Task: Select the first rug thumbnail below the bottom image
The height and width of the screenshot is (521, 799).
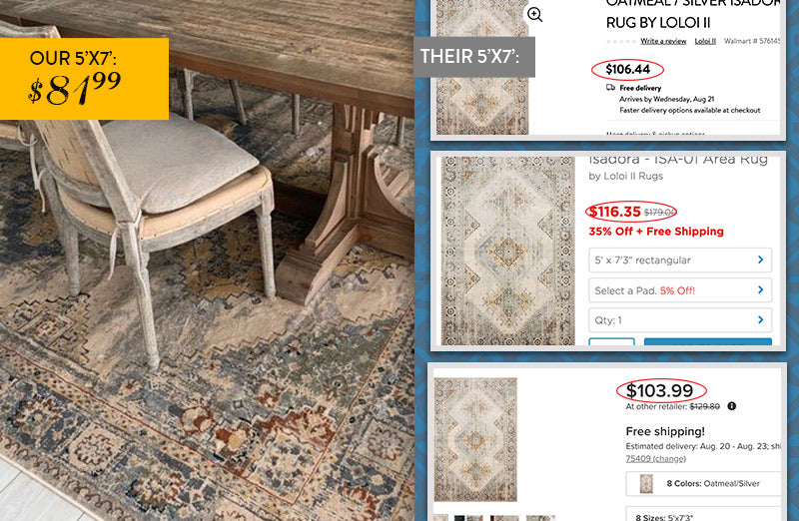Action: click(441, 518)
